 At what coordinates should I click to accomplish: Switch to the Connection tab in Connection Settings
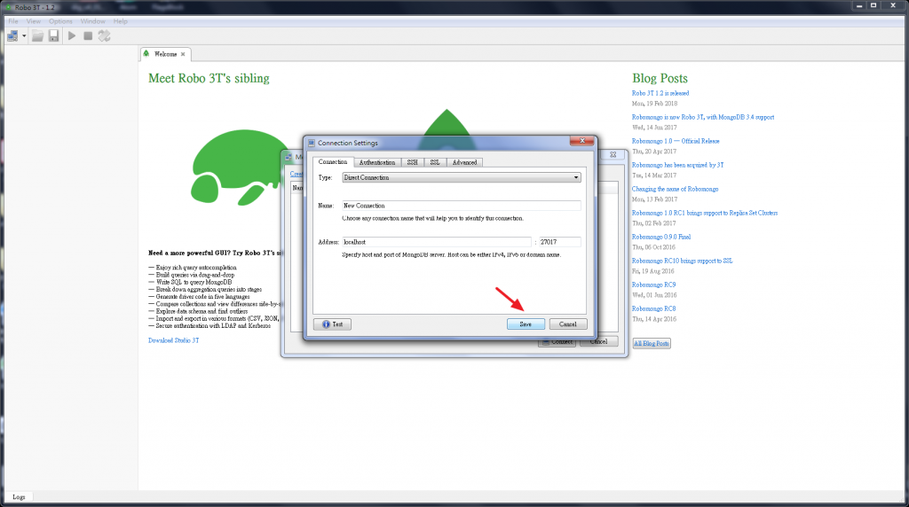[x=333, y=162]
